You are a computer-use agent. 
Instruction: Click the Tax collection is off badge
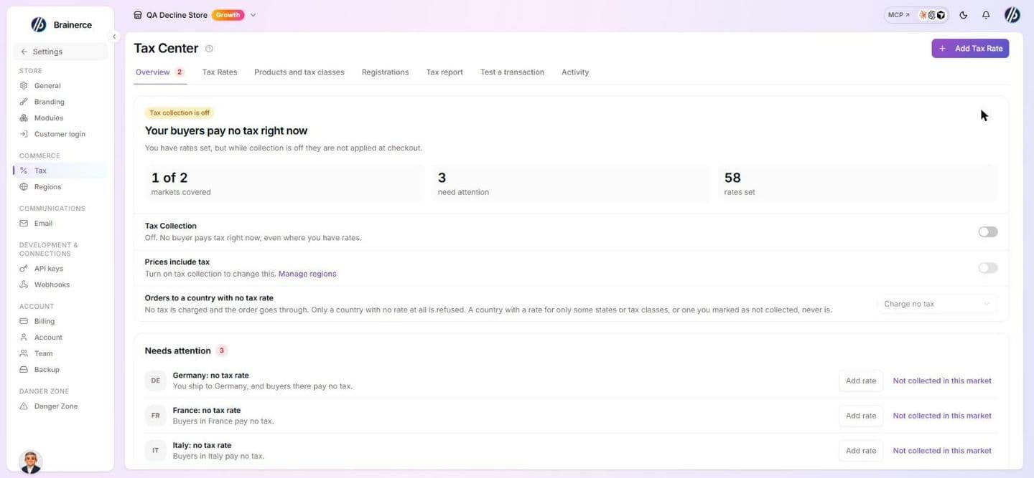point(180,113)
